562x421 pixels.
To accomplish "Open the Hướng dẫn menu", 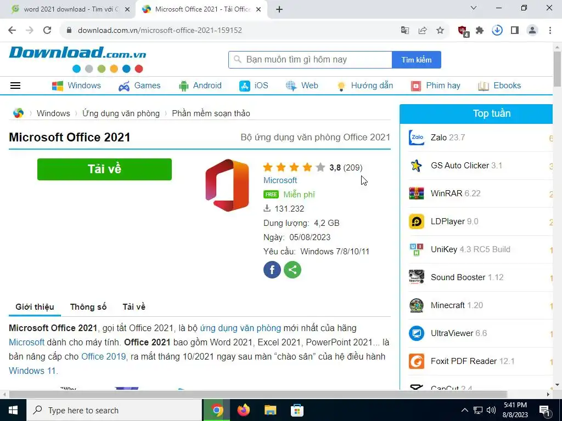I will point(365,86).
